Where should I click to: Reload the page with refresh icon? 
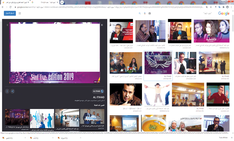pyautogui.click(x=10, y=7)
